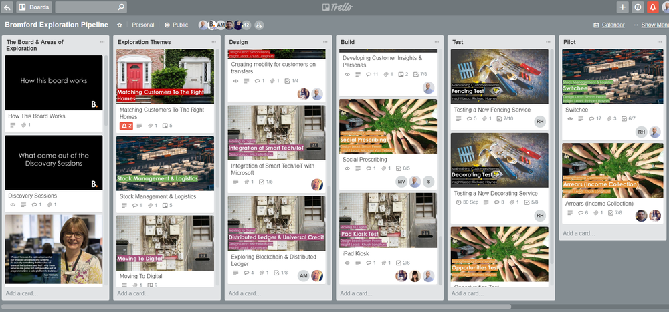The width and height of the screenshot is (669, 312).
Task: Click the MV member avatar on Social Prescribing
Action: click(401, 182)
